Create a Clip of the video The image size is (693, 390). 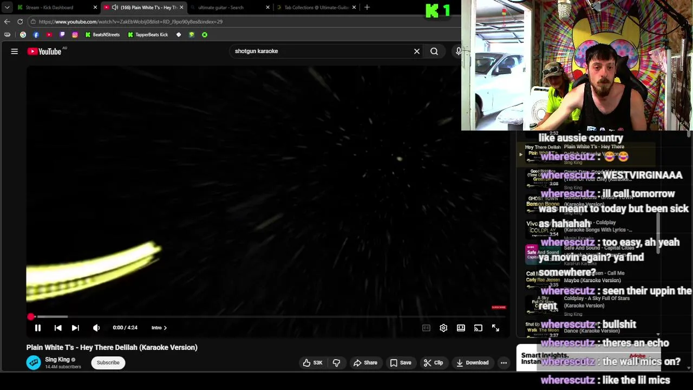point(433,363)
